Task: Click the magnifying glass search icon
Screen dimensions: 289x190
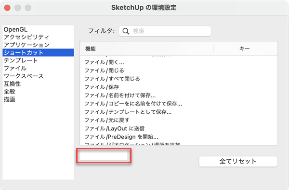Action: [126, 31]
